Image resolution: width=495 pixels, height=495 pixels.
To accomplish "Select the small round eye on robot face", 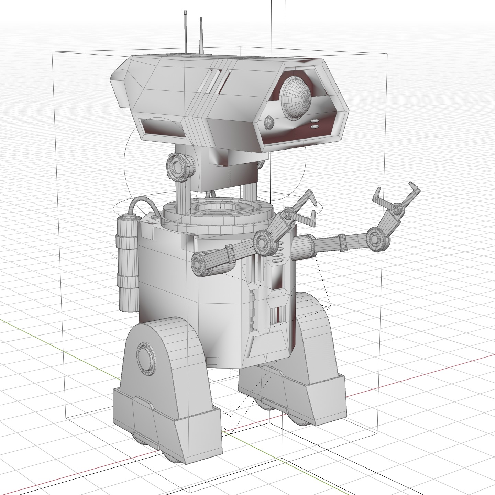I will pos(269,122).
